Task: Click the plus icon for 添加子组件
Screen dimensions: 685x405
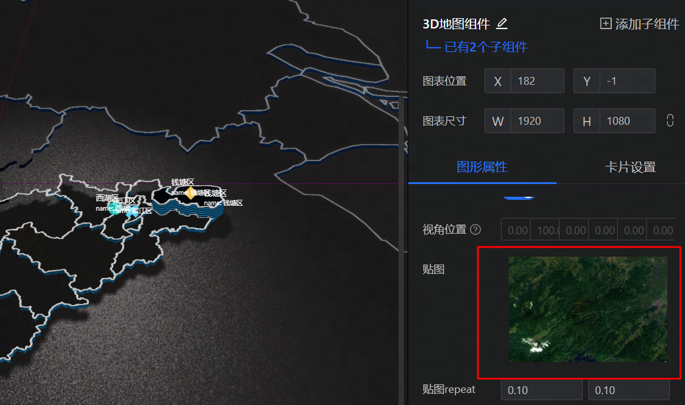Action: click(606, 24)
